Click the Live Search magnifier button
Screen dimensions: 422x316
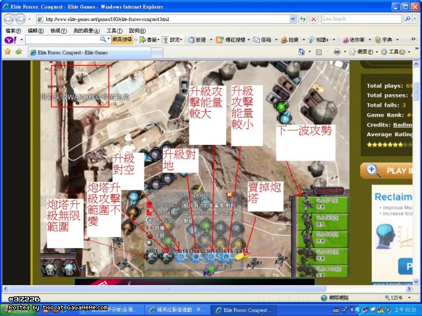407,19
